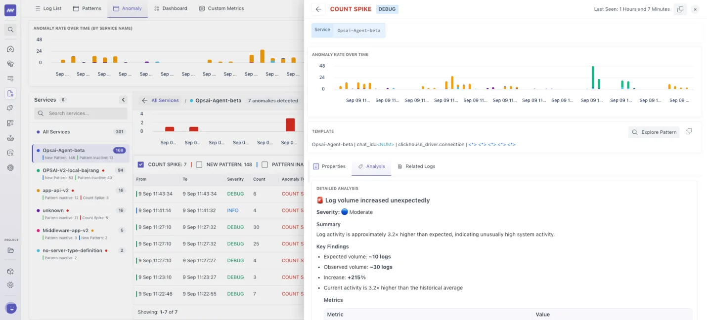Open the Related Logs tab

416,166
